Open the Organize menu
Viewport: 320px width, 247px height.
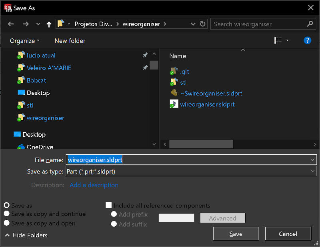coord(25,41)
